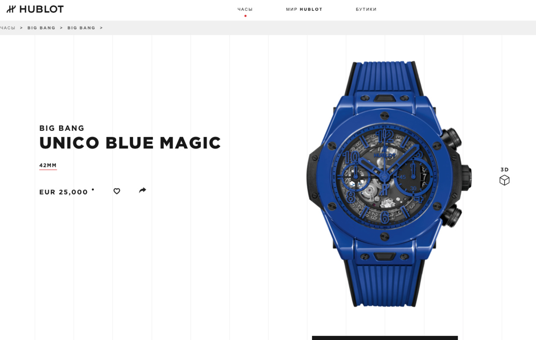The width and height of the screenshot is (536, 340).
Task: Click the Hublot logo to go home
Action: (35, 9)
